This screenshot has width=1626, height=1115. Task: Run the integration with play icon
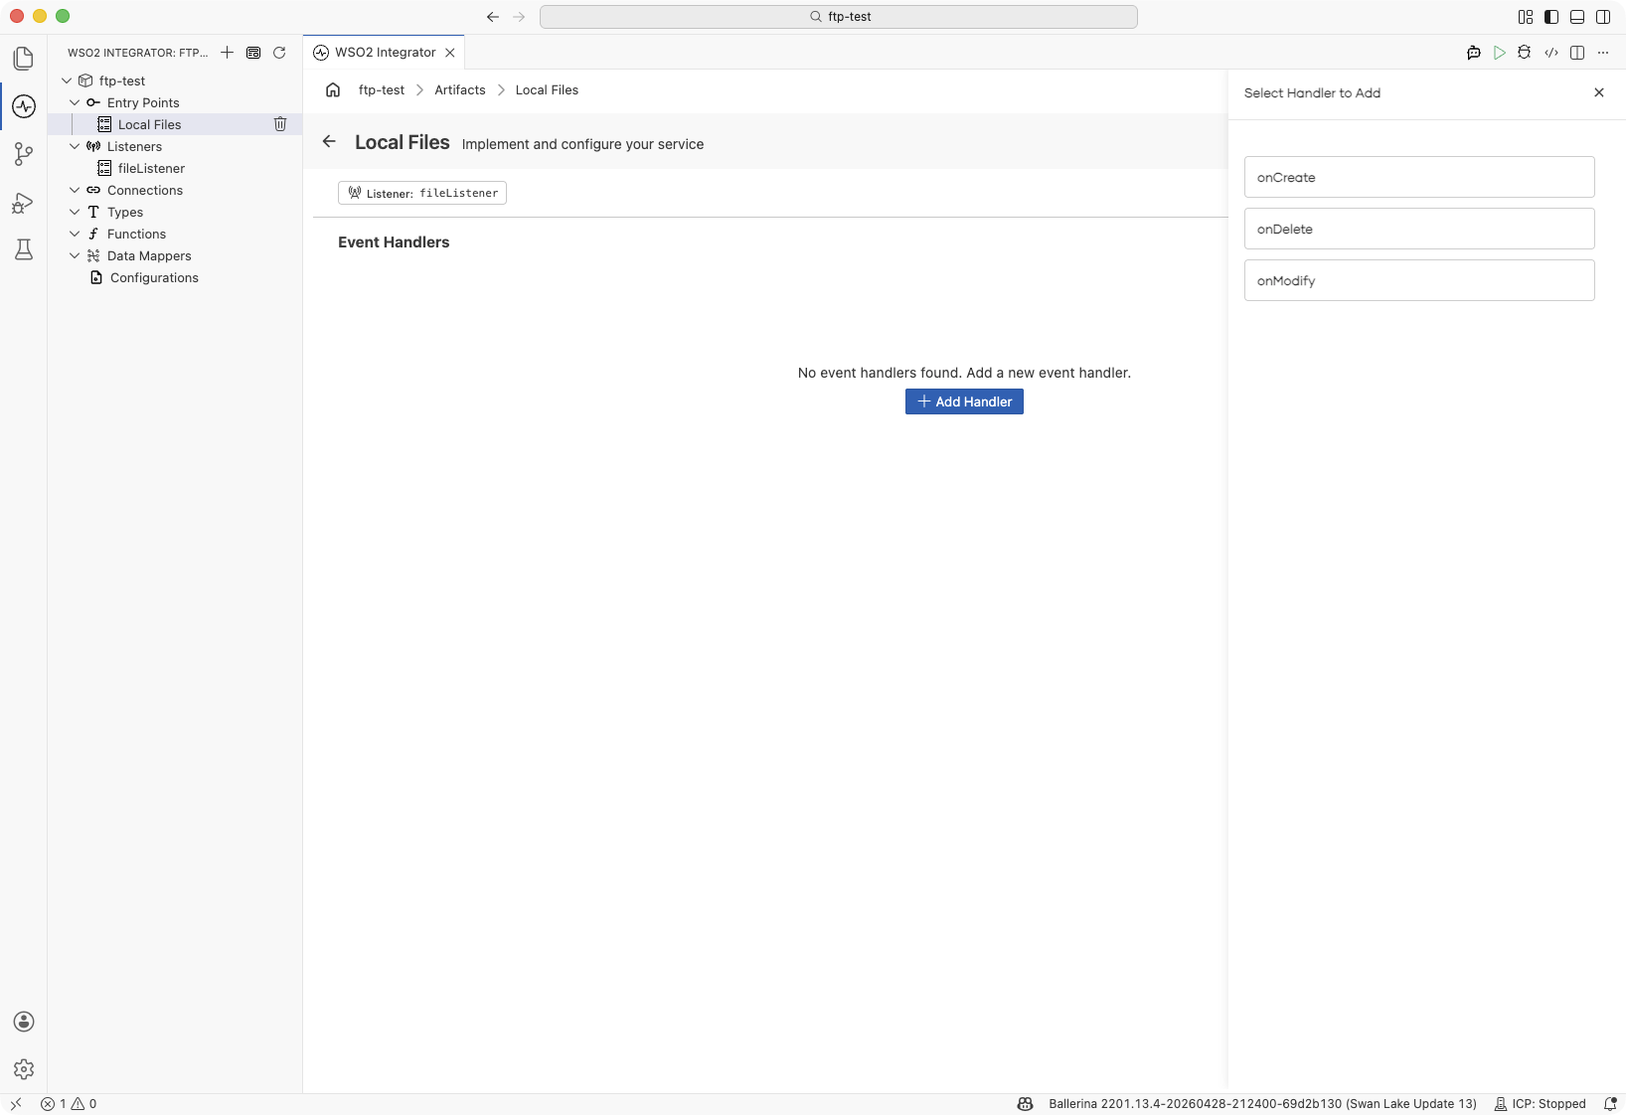[x=1500, y=53]
